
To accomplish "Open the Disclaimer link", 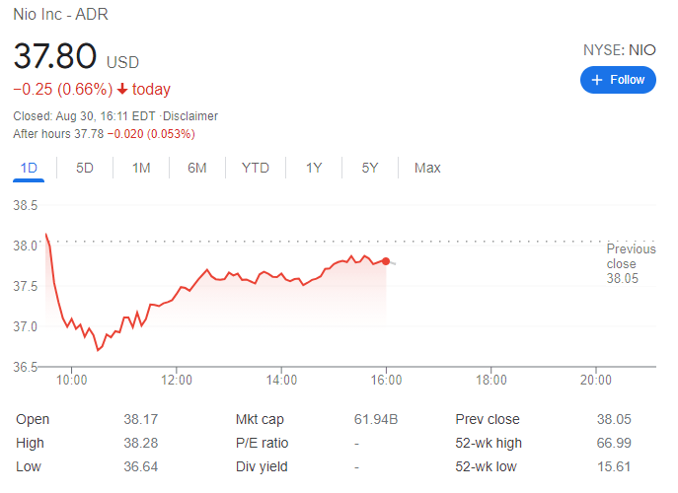I will (x=190, y=116).
